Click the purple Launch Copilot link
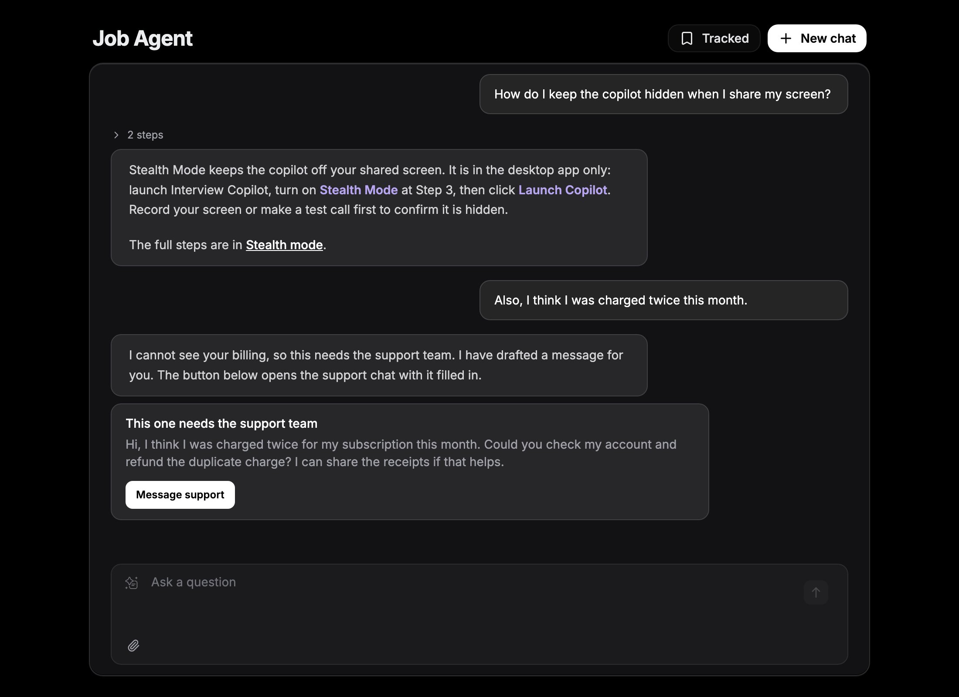The image size is (959, 697). [x=563, y=190]
